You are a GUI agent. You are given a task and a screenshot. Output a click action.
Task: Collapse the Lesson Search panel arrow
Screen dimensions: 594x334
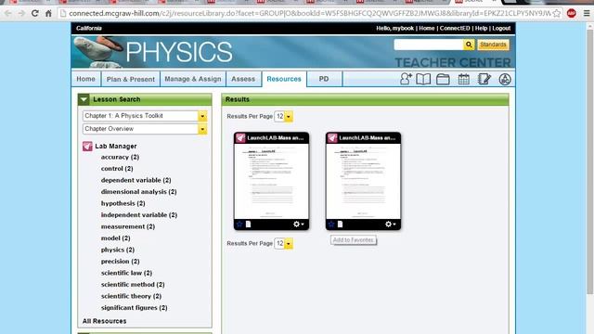[x=84, y=99]
